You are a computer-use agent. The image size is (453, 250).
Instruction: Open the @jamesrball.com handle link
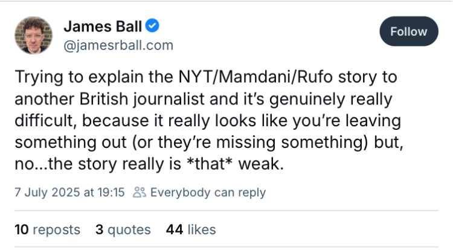(x=118, y=45)
